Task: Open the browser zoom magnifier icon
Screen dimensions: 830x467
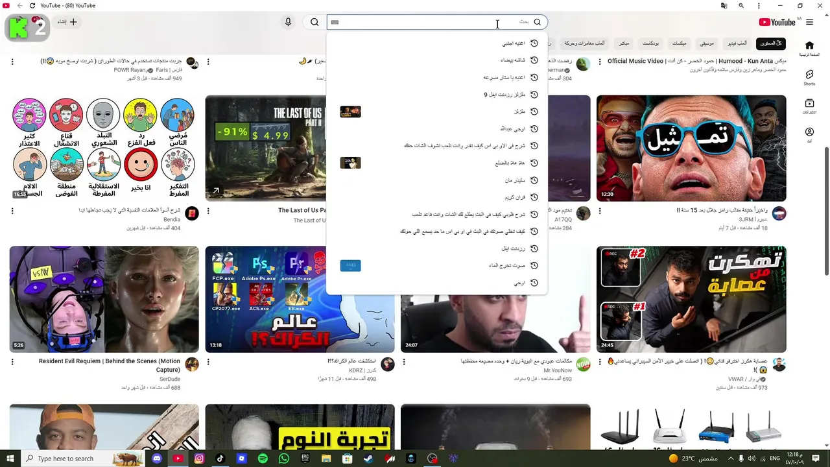Action: pyautogui.click(x=741, y=6)
